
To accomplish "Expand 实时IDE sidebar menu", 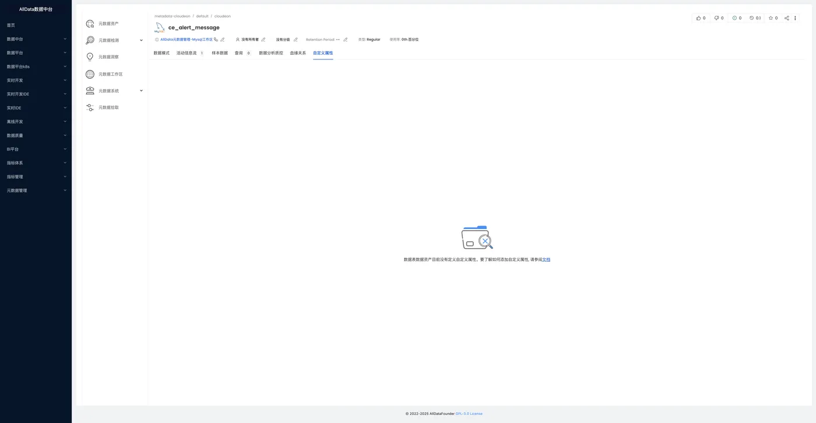I will 36,108.
